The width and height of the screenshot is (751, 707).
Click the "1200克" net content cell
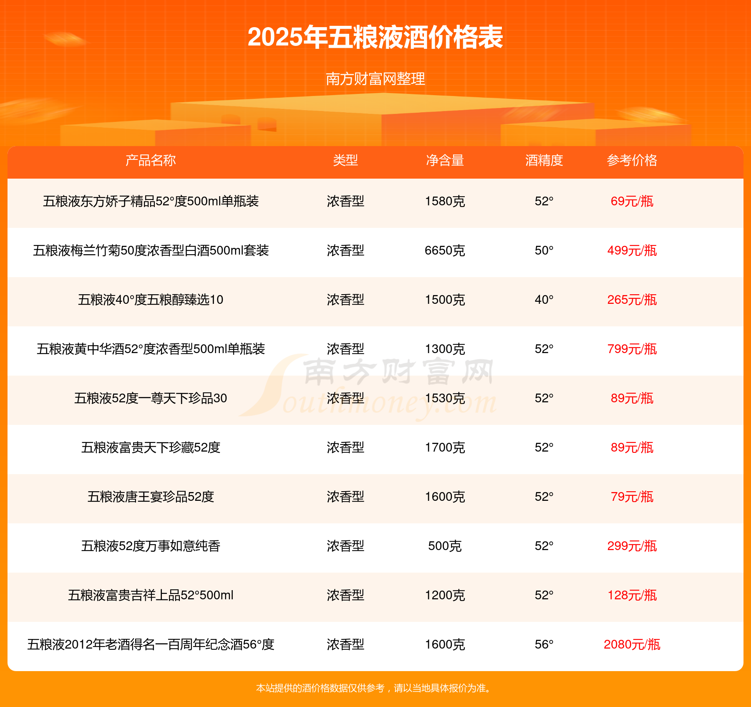tap(445, 596)
